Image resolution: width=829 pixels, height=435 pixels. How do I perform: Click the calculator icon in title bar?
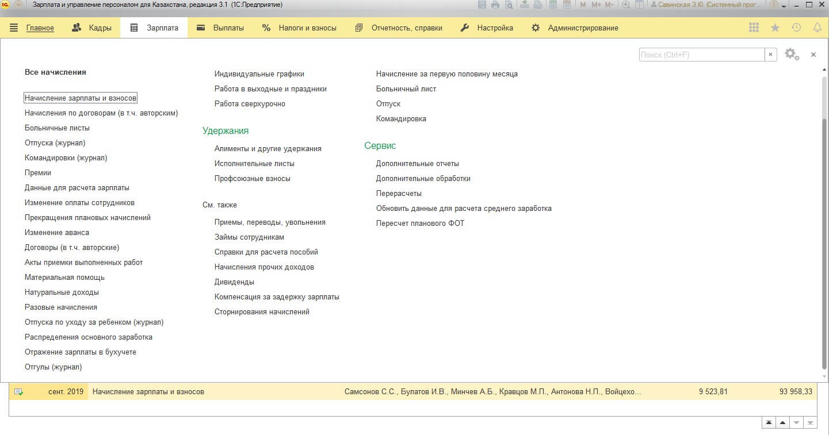[x=553, y=5]
